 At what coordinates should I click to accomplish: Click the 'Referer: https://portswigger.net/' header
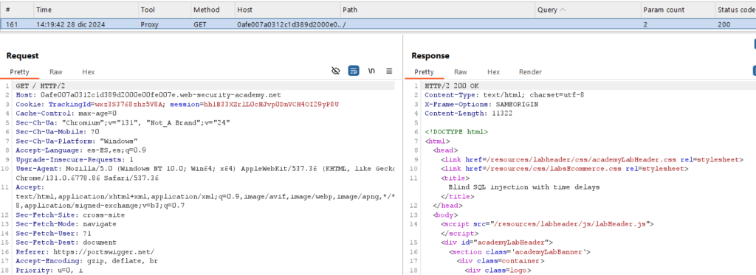coord(85,251)
